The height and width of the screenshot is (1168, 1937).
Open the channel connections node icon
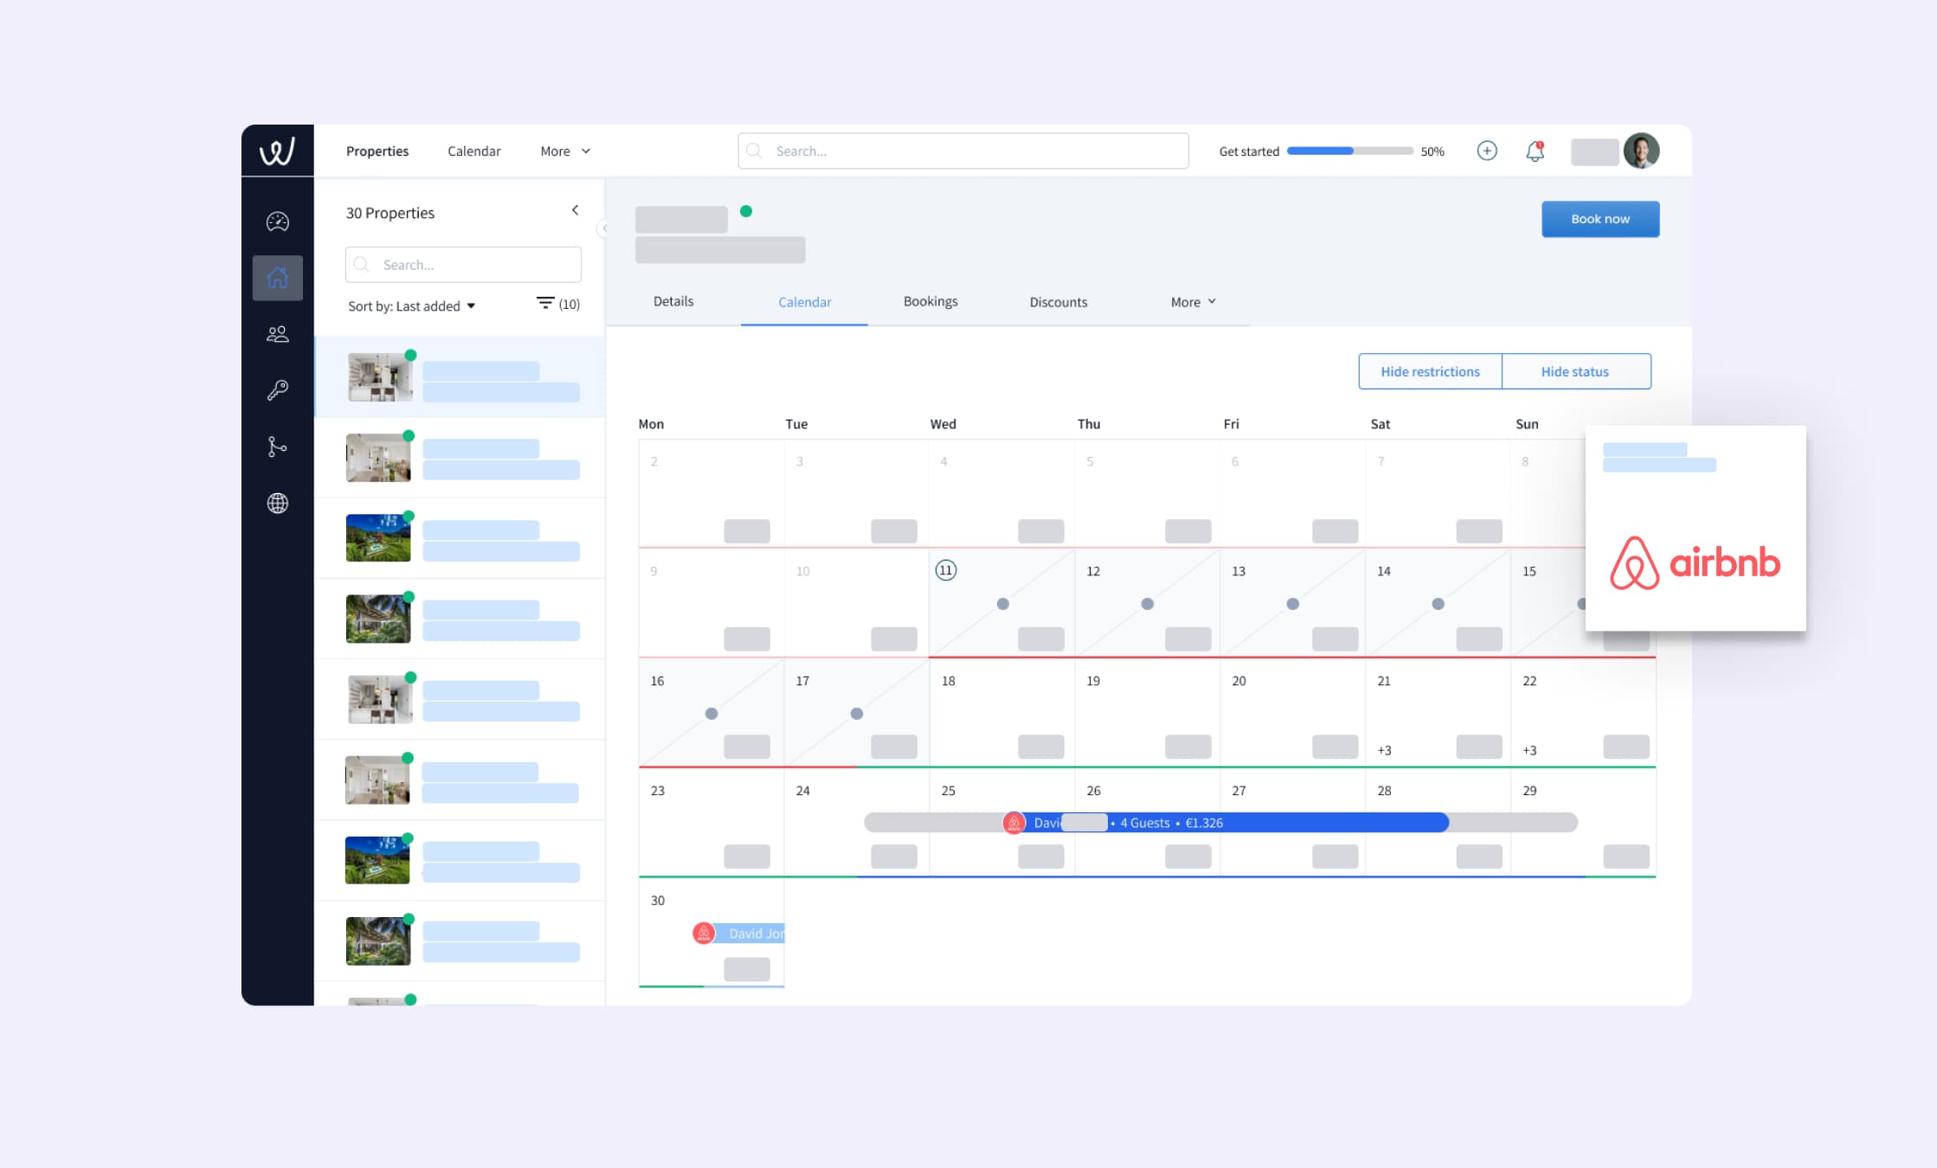pos(277,446)
